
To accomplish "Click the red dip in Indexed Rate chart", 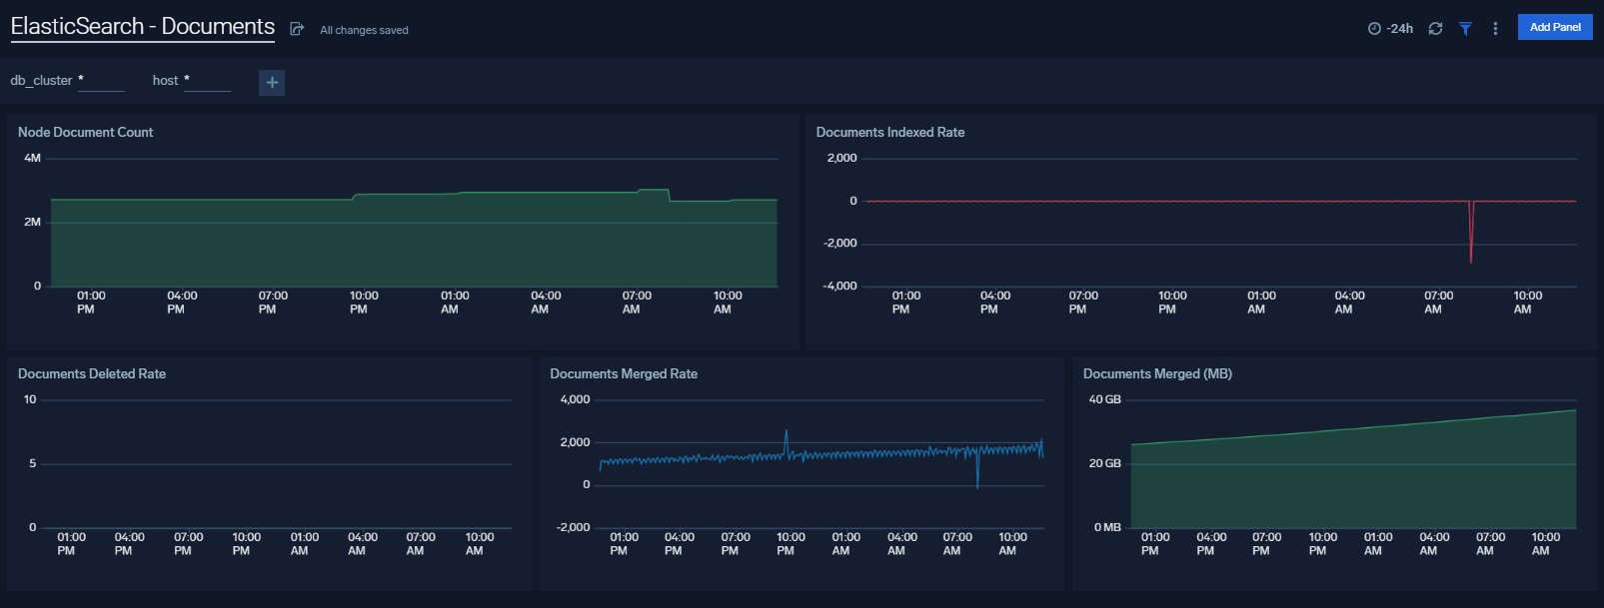I will click(1470, 240).
